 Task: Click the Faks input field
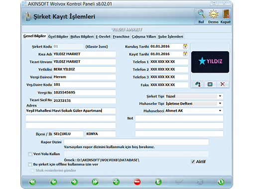(169, 85)
